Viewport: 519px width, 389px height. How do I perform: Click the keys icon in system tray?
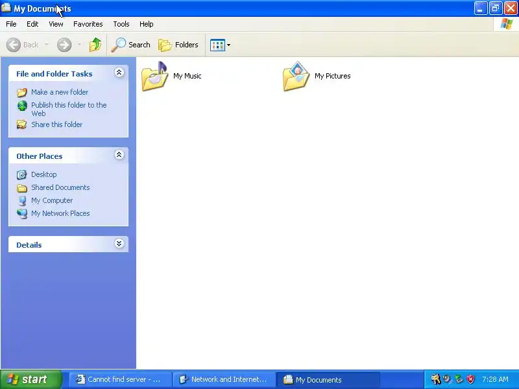pos(435,379)
